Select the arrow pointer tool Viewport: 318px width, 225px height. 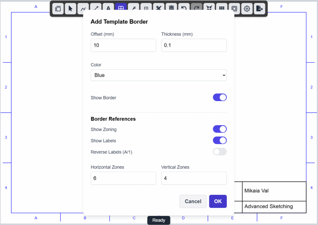click(x=70, y=9)
